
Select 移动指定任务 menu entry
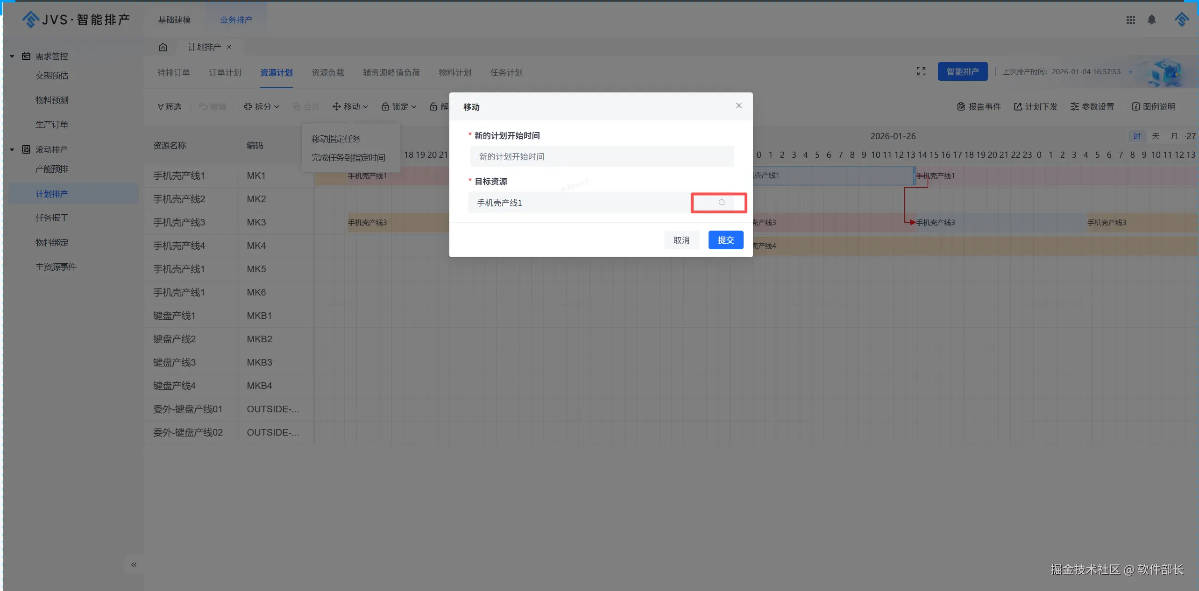click(336, 139)
